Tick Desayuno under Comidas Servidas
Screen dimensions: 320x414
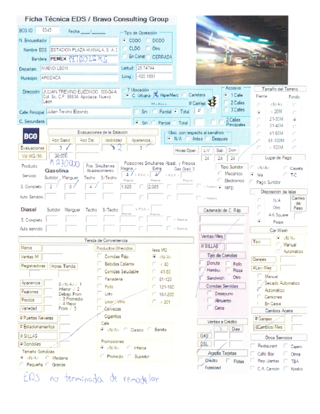coord(210,293)
